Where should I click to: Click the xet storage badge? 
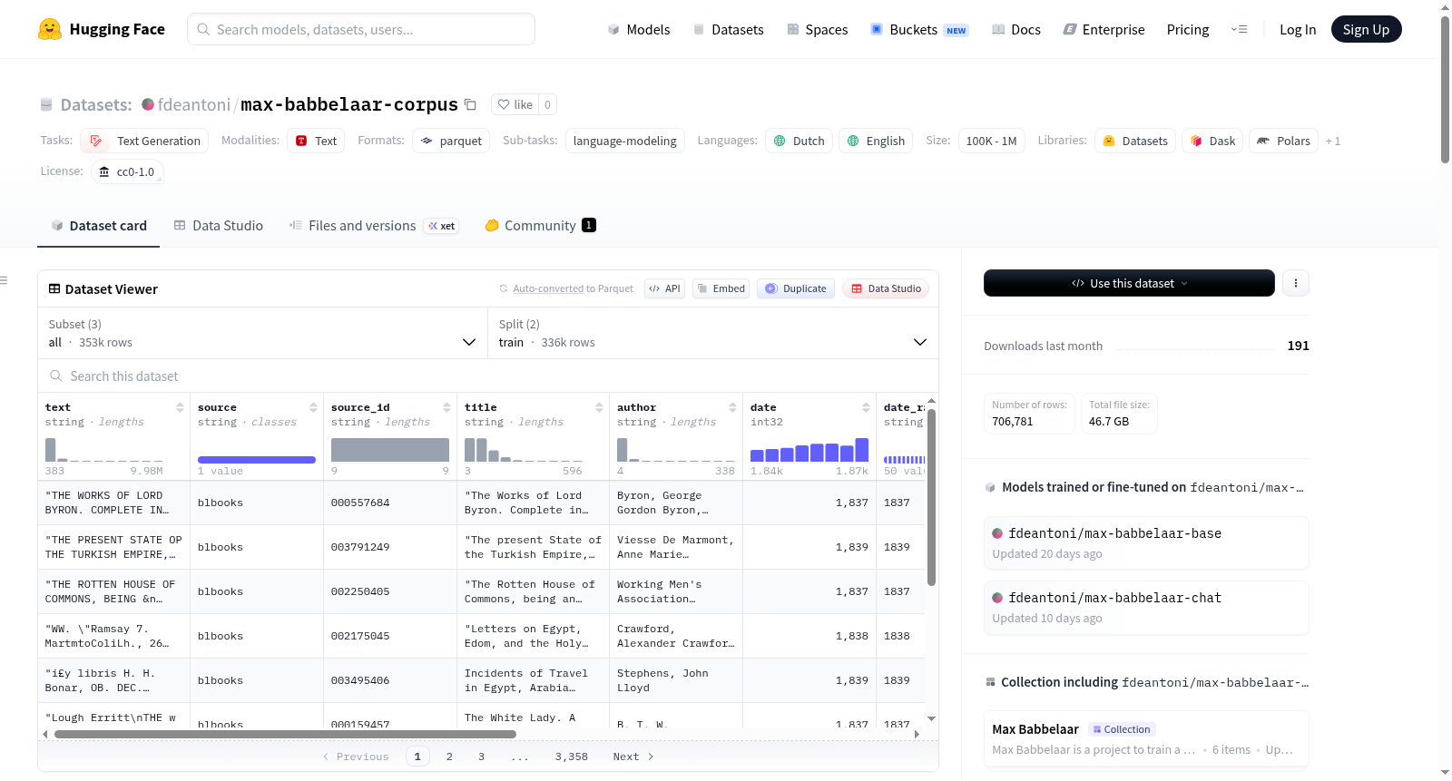click(441, 226)
